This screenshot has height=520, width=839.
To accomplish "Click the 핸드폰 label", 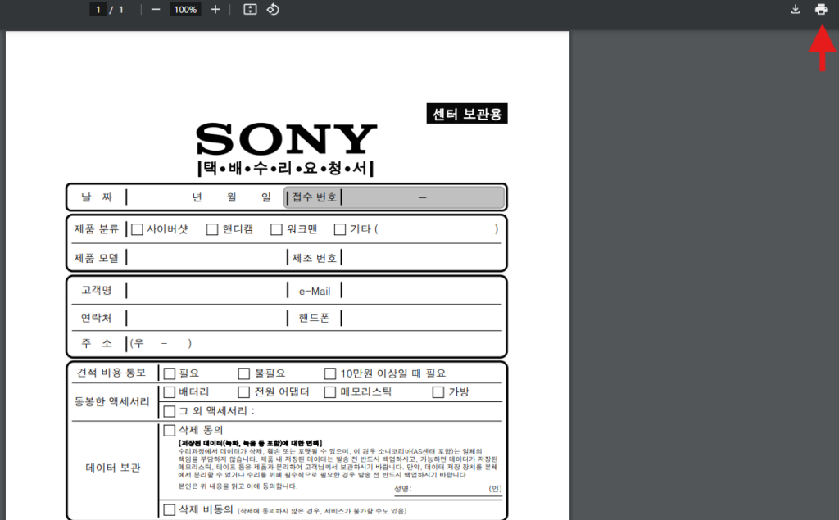I will click(314, 318).
